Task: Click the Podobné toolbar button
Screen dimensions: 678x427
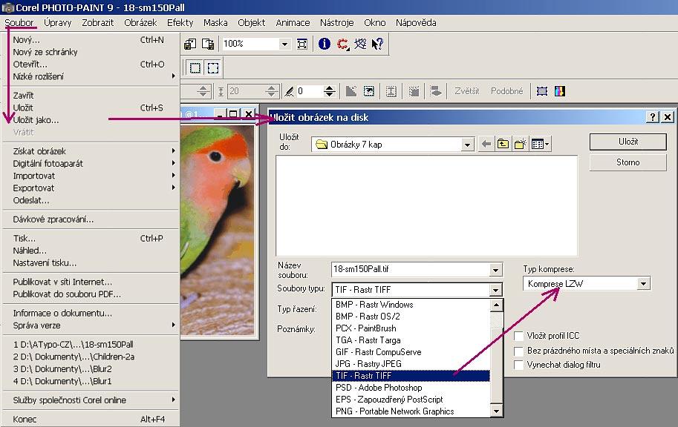Action: tap(506, 91)
